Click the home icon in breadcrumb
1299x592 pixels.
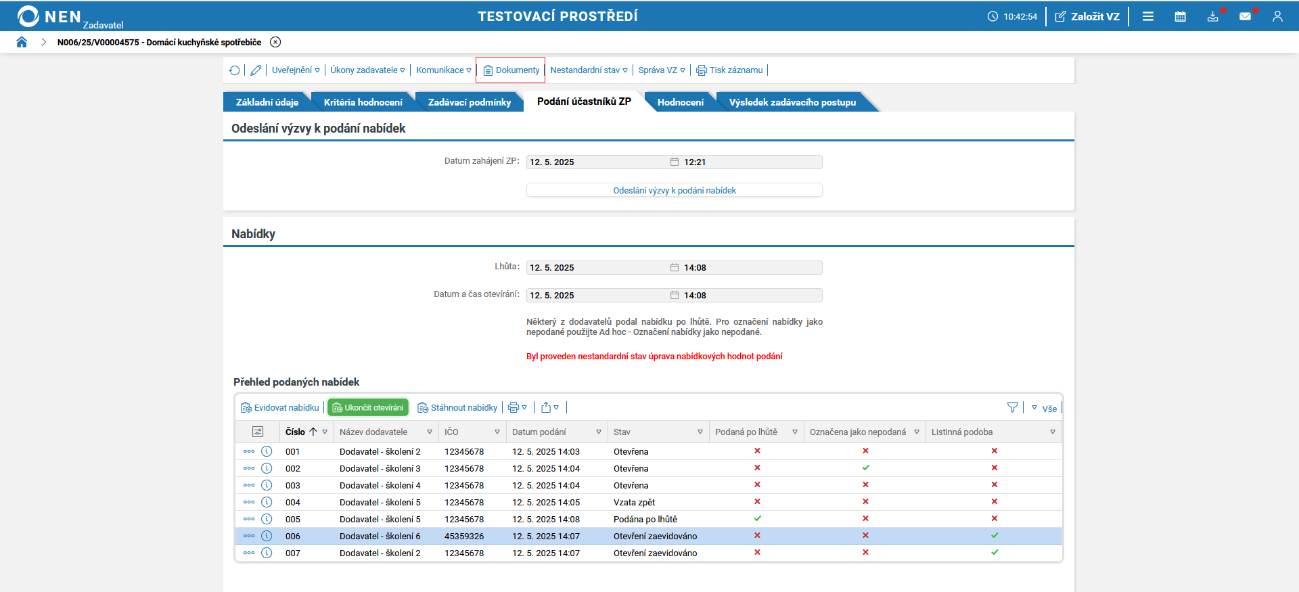click(x=22, y=42)
